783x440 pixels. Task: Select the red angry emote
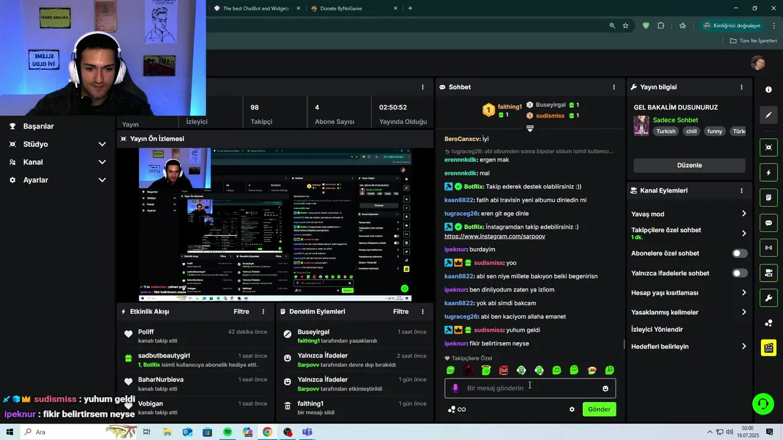(x=503, y=370)
